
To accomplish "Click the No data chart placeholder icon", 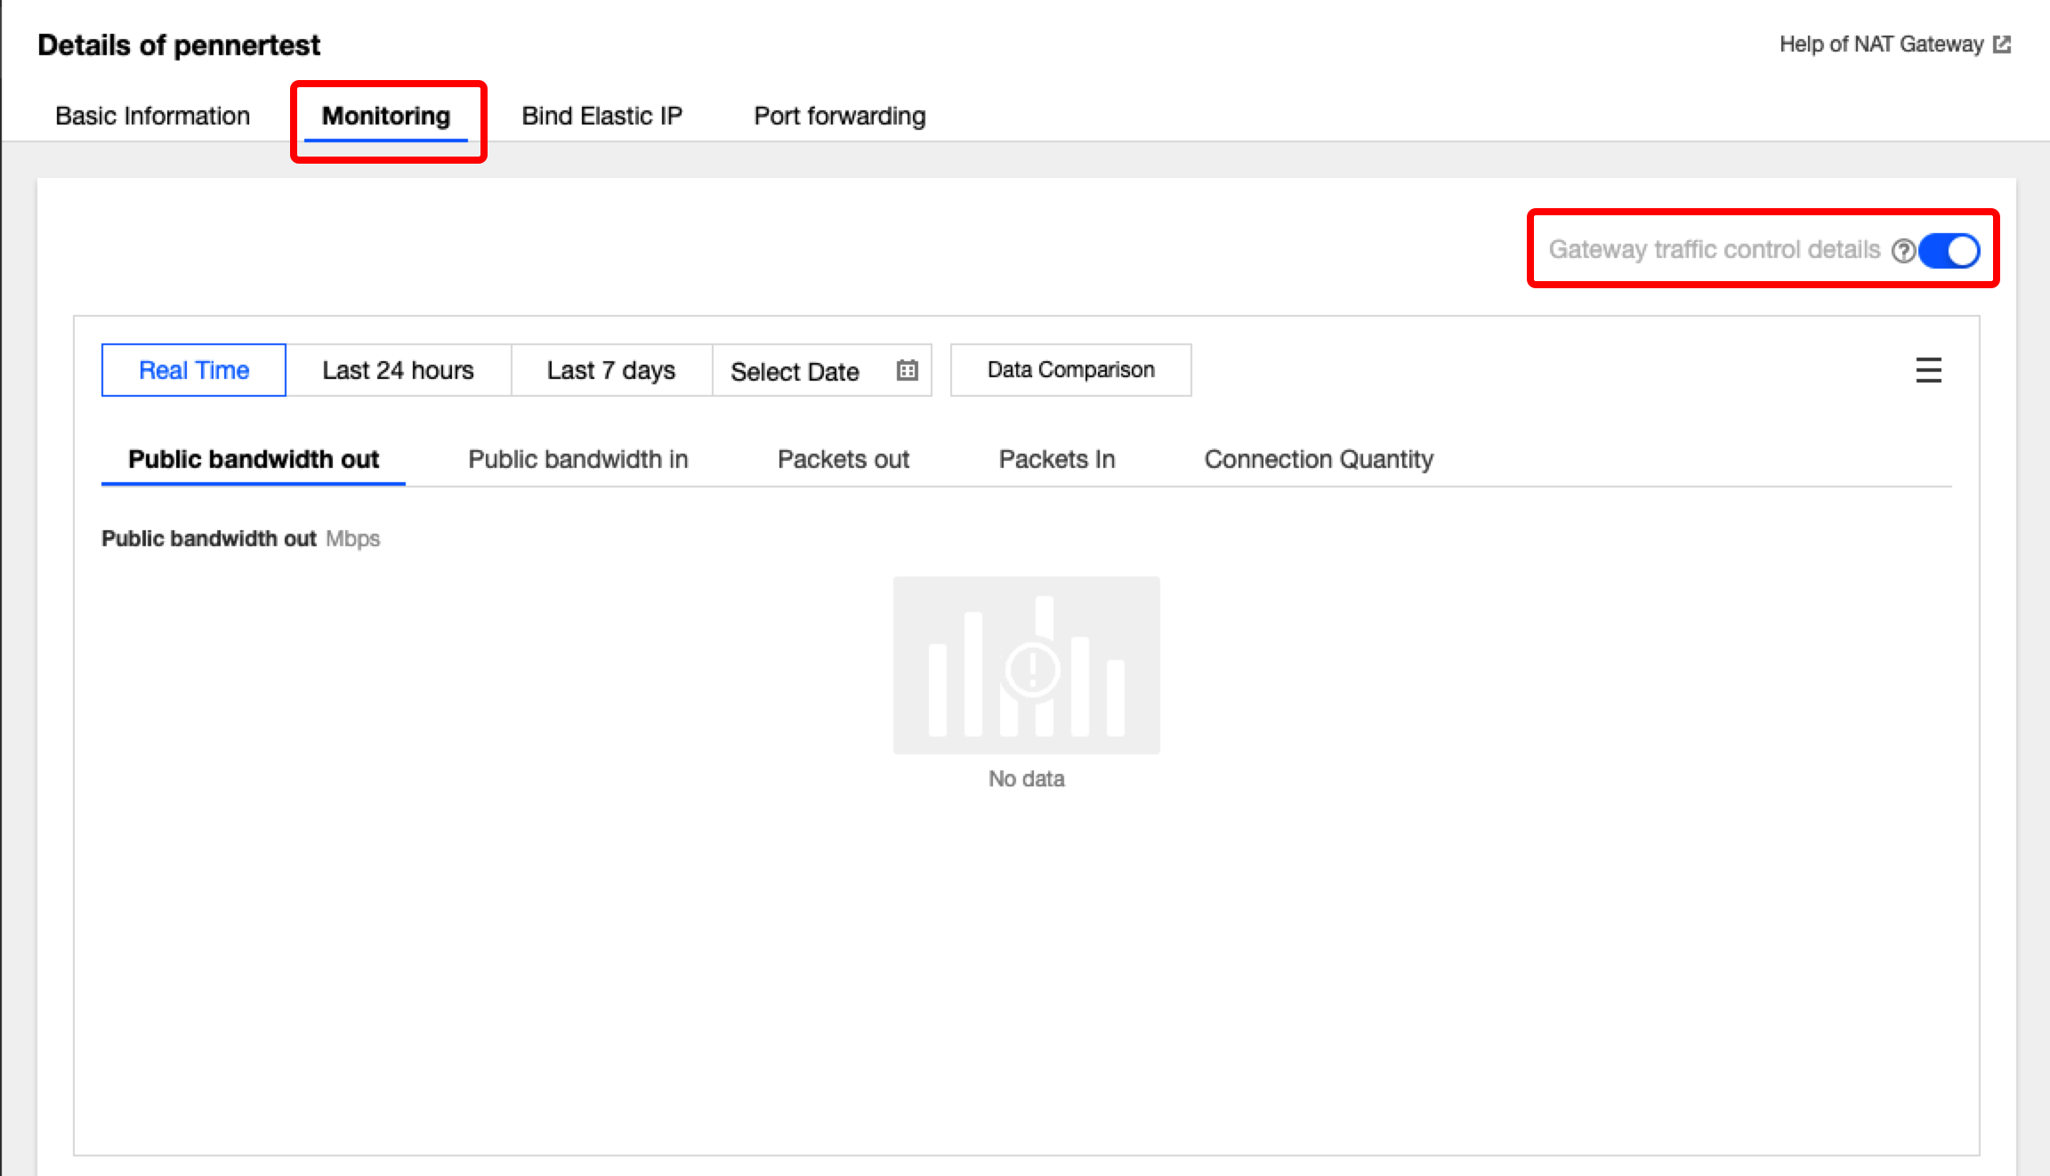I will point(1026,665).
